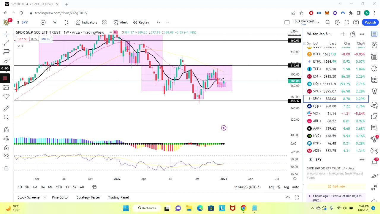Open the long position prediction tools

click(6, 88)
